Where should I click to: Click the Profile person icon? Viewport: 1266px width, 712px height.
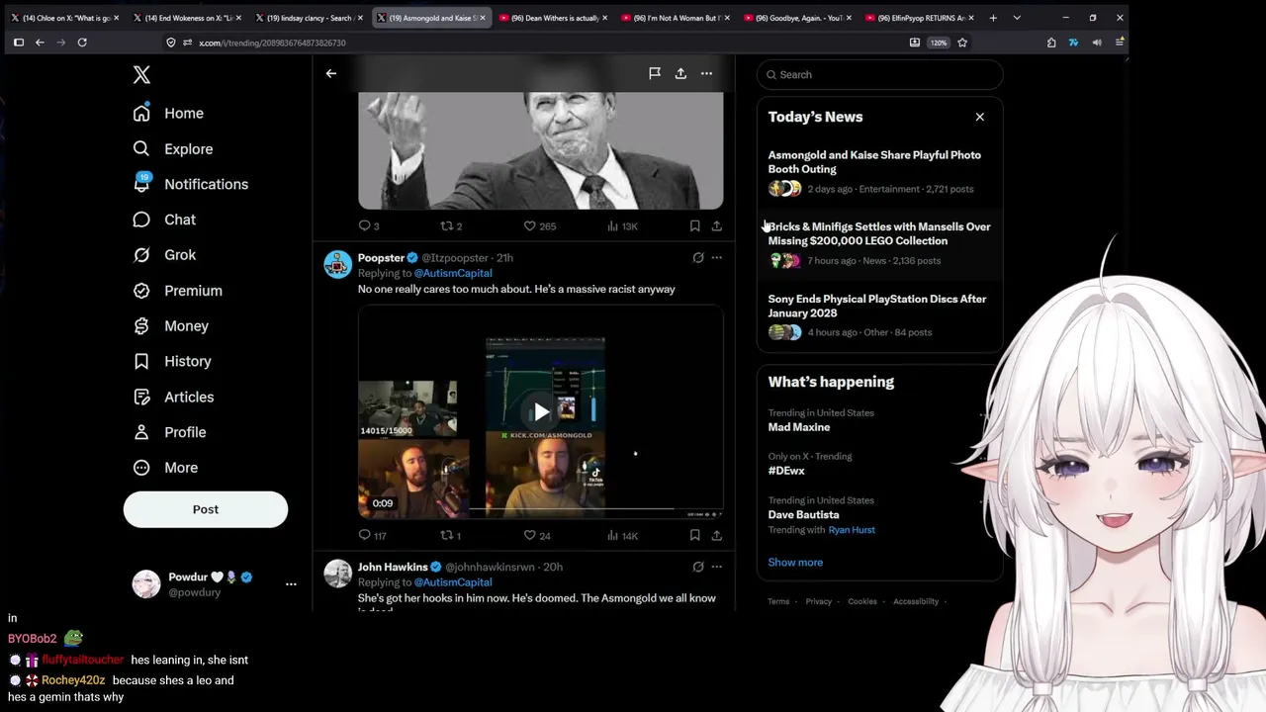pyautogui.click(x=141, y=432)
